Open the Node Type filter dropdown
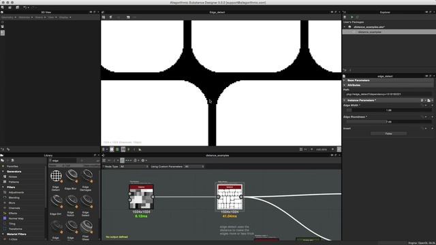The image size is (436, 245). click(134, 167)
